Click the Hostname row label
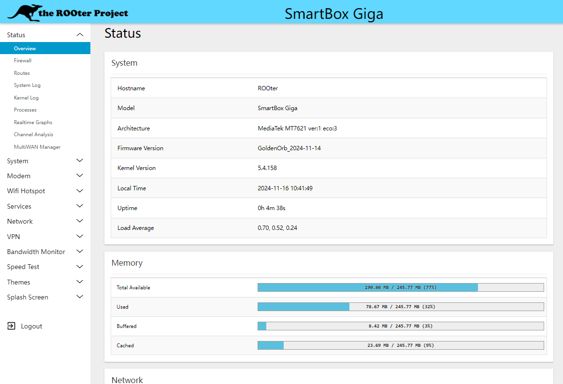 point(131,88)
